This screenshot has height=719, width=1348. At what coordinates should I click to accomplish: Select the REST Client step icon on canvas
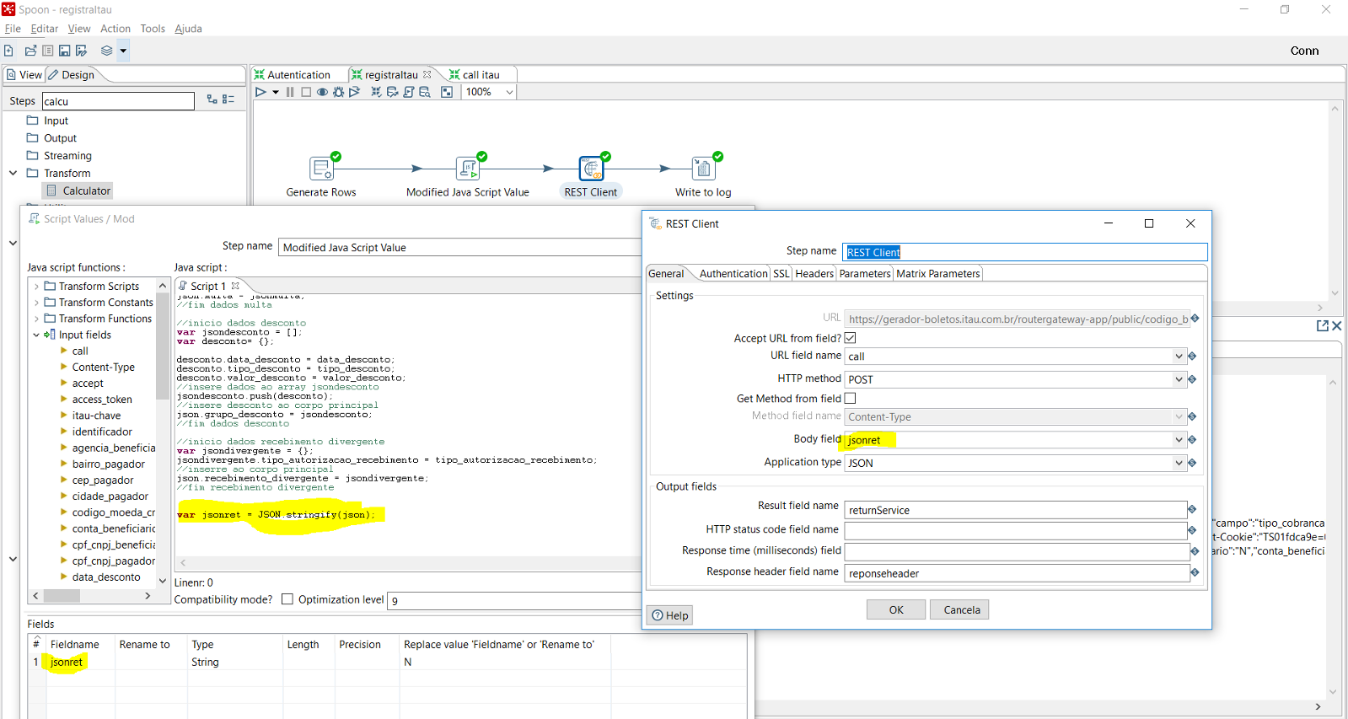point(591,169)
